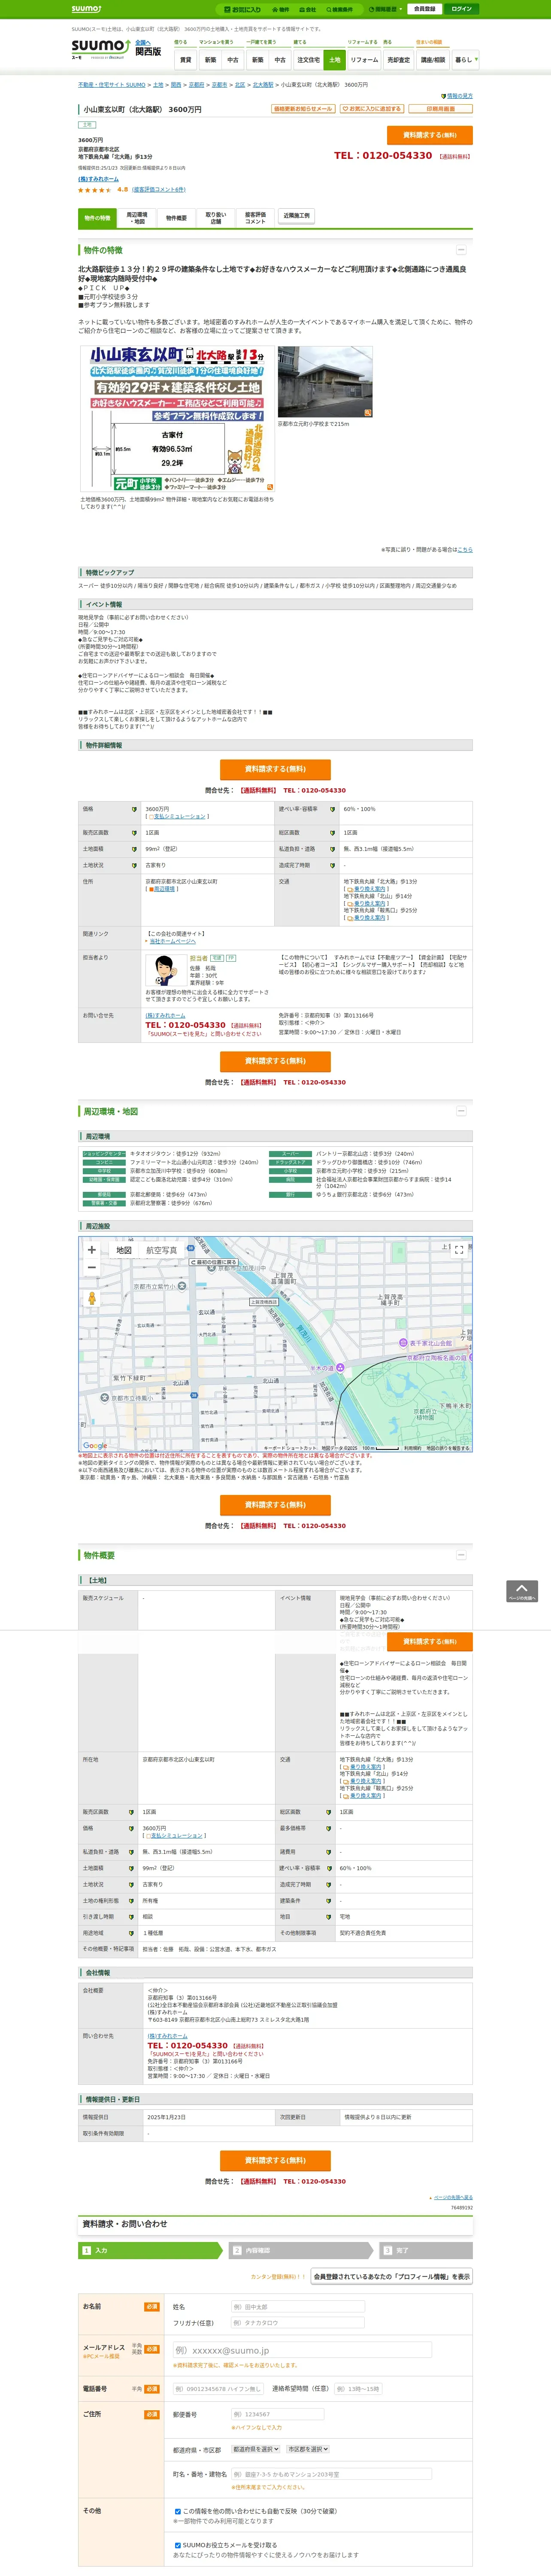
Task: Switch map to 航空写真 aerial view
Action: [162, 1250]
